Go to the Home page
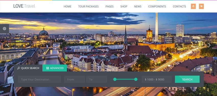 point(68,6)
